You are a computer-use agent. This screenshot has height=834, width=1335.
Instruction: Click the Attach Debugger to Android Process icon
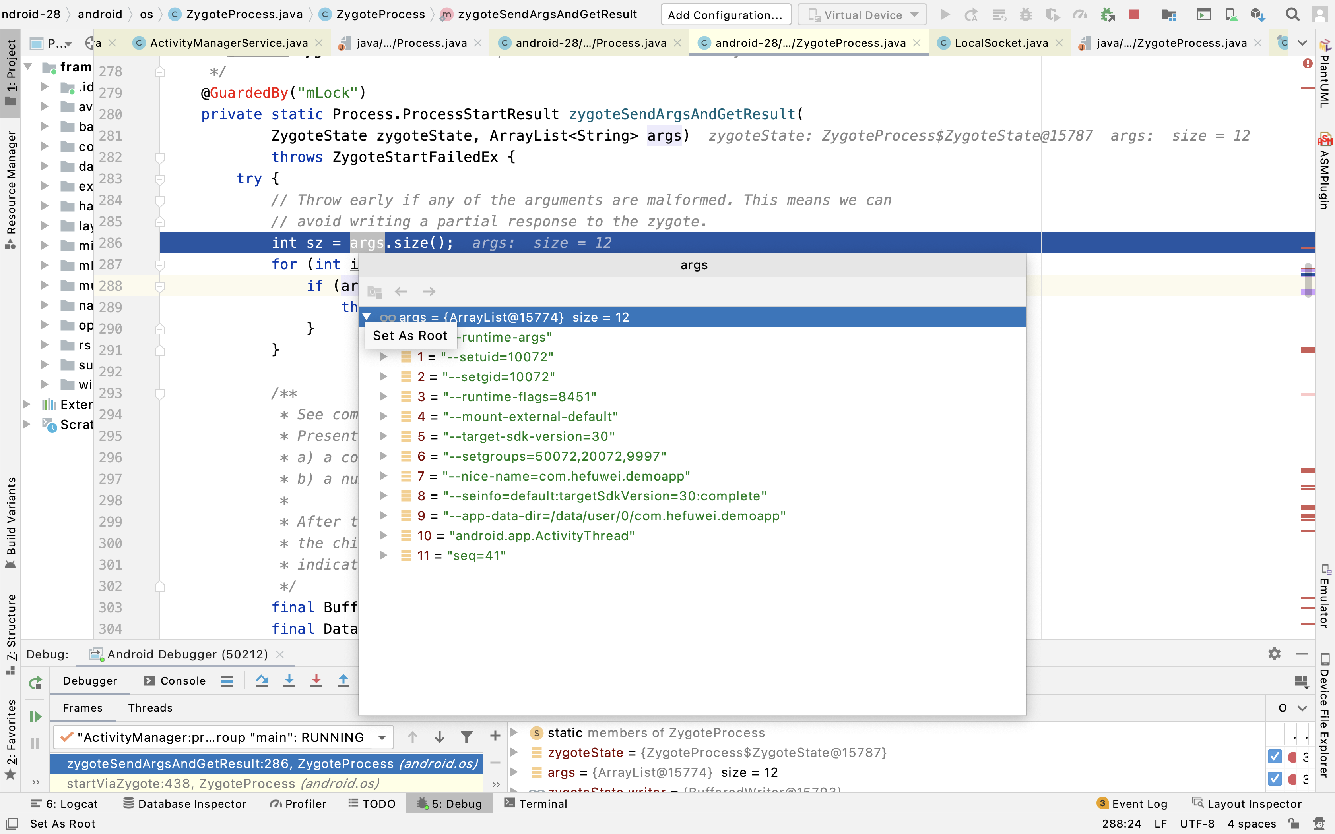[1107, 15]
